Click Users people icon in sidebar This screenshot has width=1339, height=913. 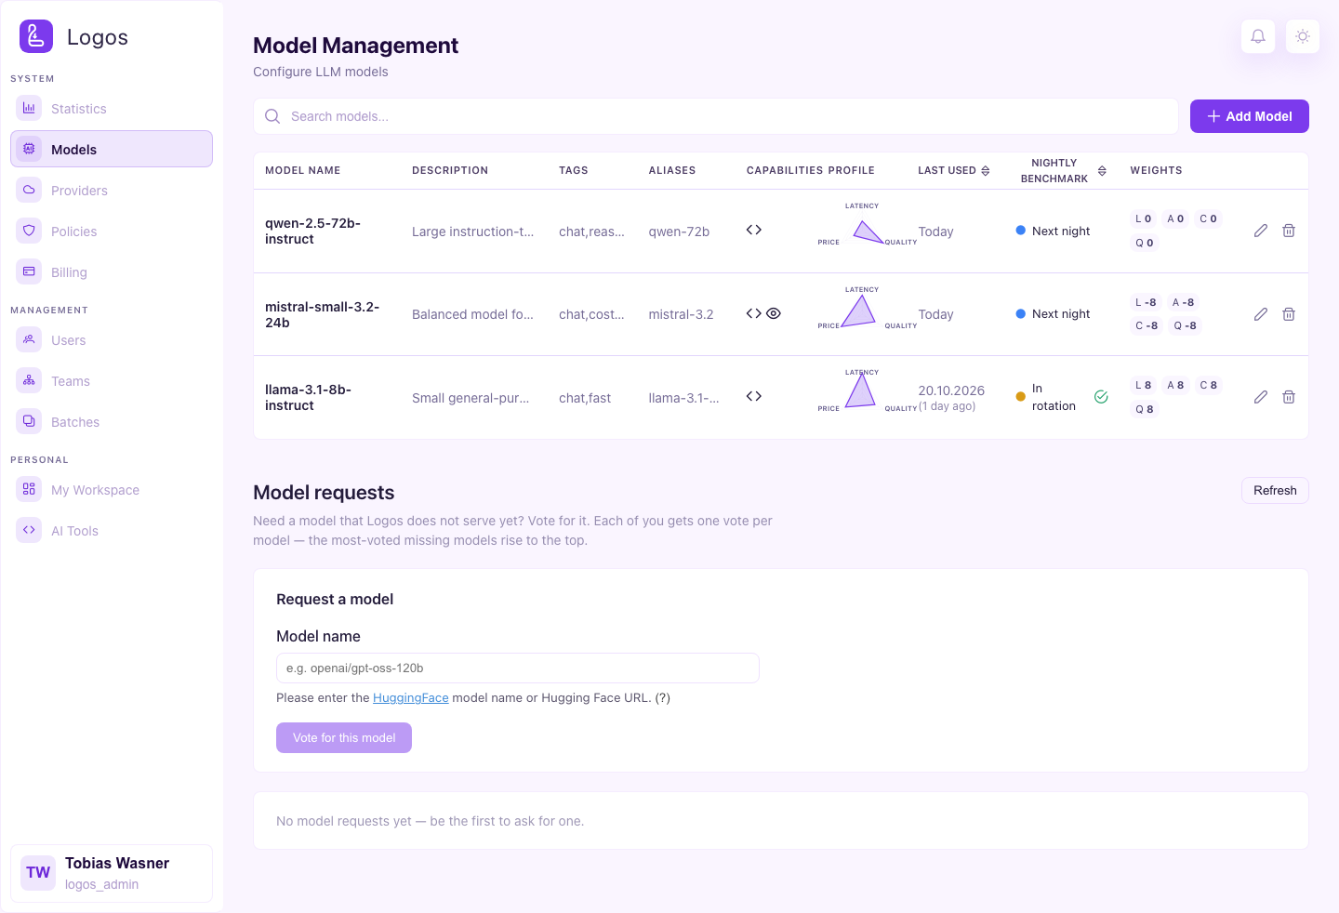click(29, 339)
